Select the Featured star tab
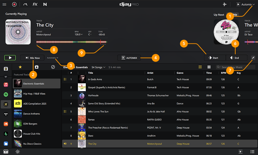Viewport: 258px width, 155px height. pos(20,67)
